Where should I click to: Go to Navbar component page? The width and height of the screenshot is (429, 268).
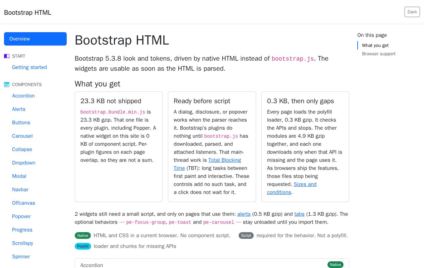click(x=20, y=190)
